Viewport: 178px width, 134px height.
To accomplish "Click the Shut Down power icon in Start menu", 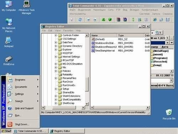I will click(10, 124).
